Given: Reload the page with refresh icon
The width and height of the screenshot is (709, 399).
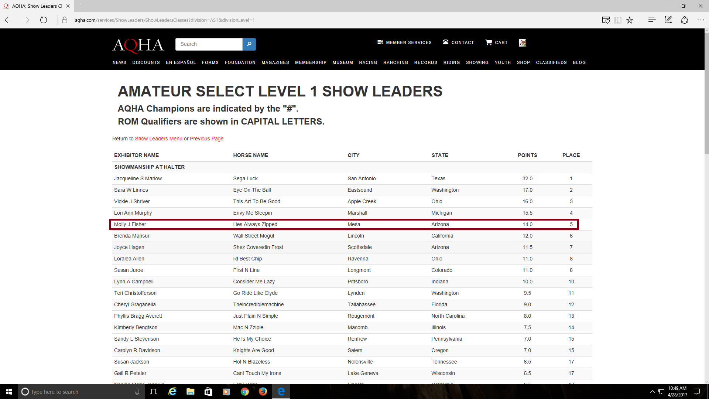Looking at the screenshot, I should tap(44, 20).
